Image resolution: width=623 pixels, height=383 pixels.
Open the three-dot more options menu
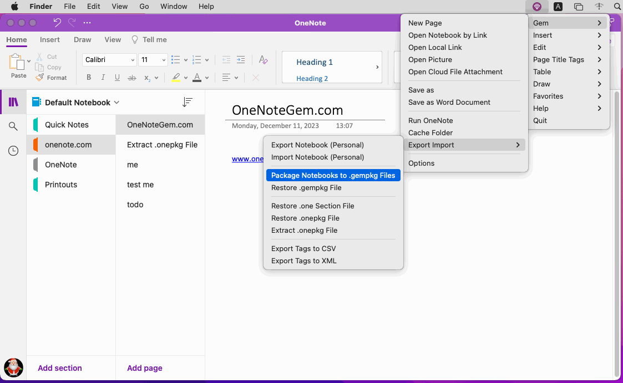pos(87,23)
